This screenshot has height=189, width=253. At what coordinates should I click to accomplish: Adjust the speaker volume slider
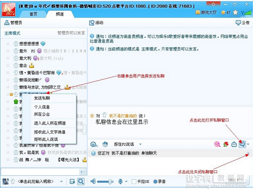pyautogui.click(x=105, y=182)
